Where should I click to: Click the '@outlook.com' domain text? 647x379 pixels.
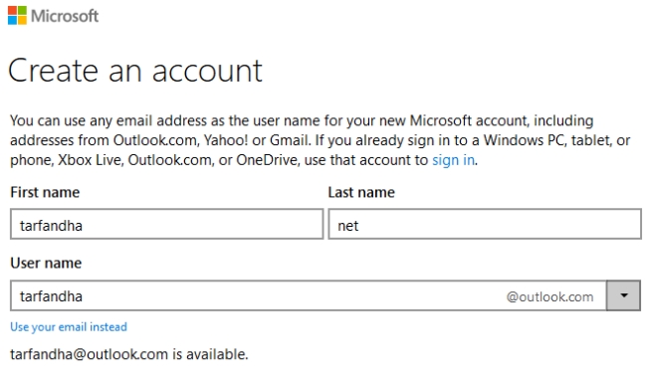549,296
